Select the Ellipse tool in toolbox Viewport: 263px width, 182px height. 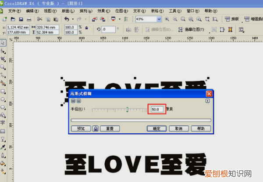click(x=3, y=100)
